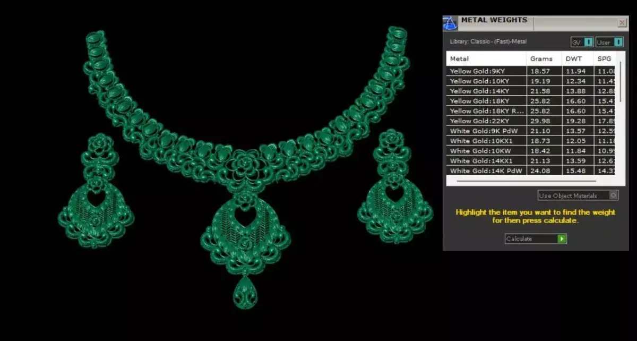Toggle Use Object Materials option
This screenshot has width=637, height=341.
click(x=578, y=195)
